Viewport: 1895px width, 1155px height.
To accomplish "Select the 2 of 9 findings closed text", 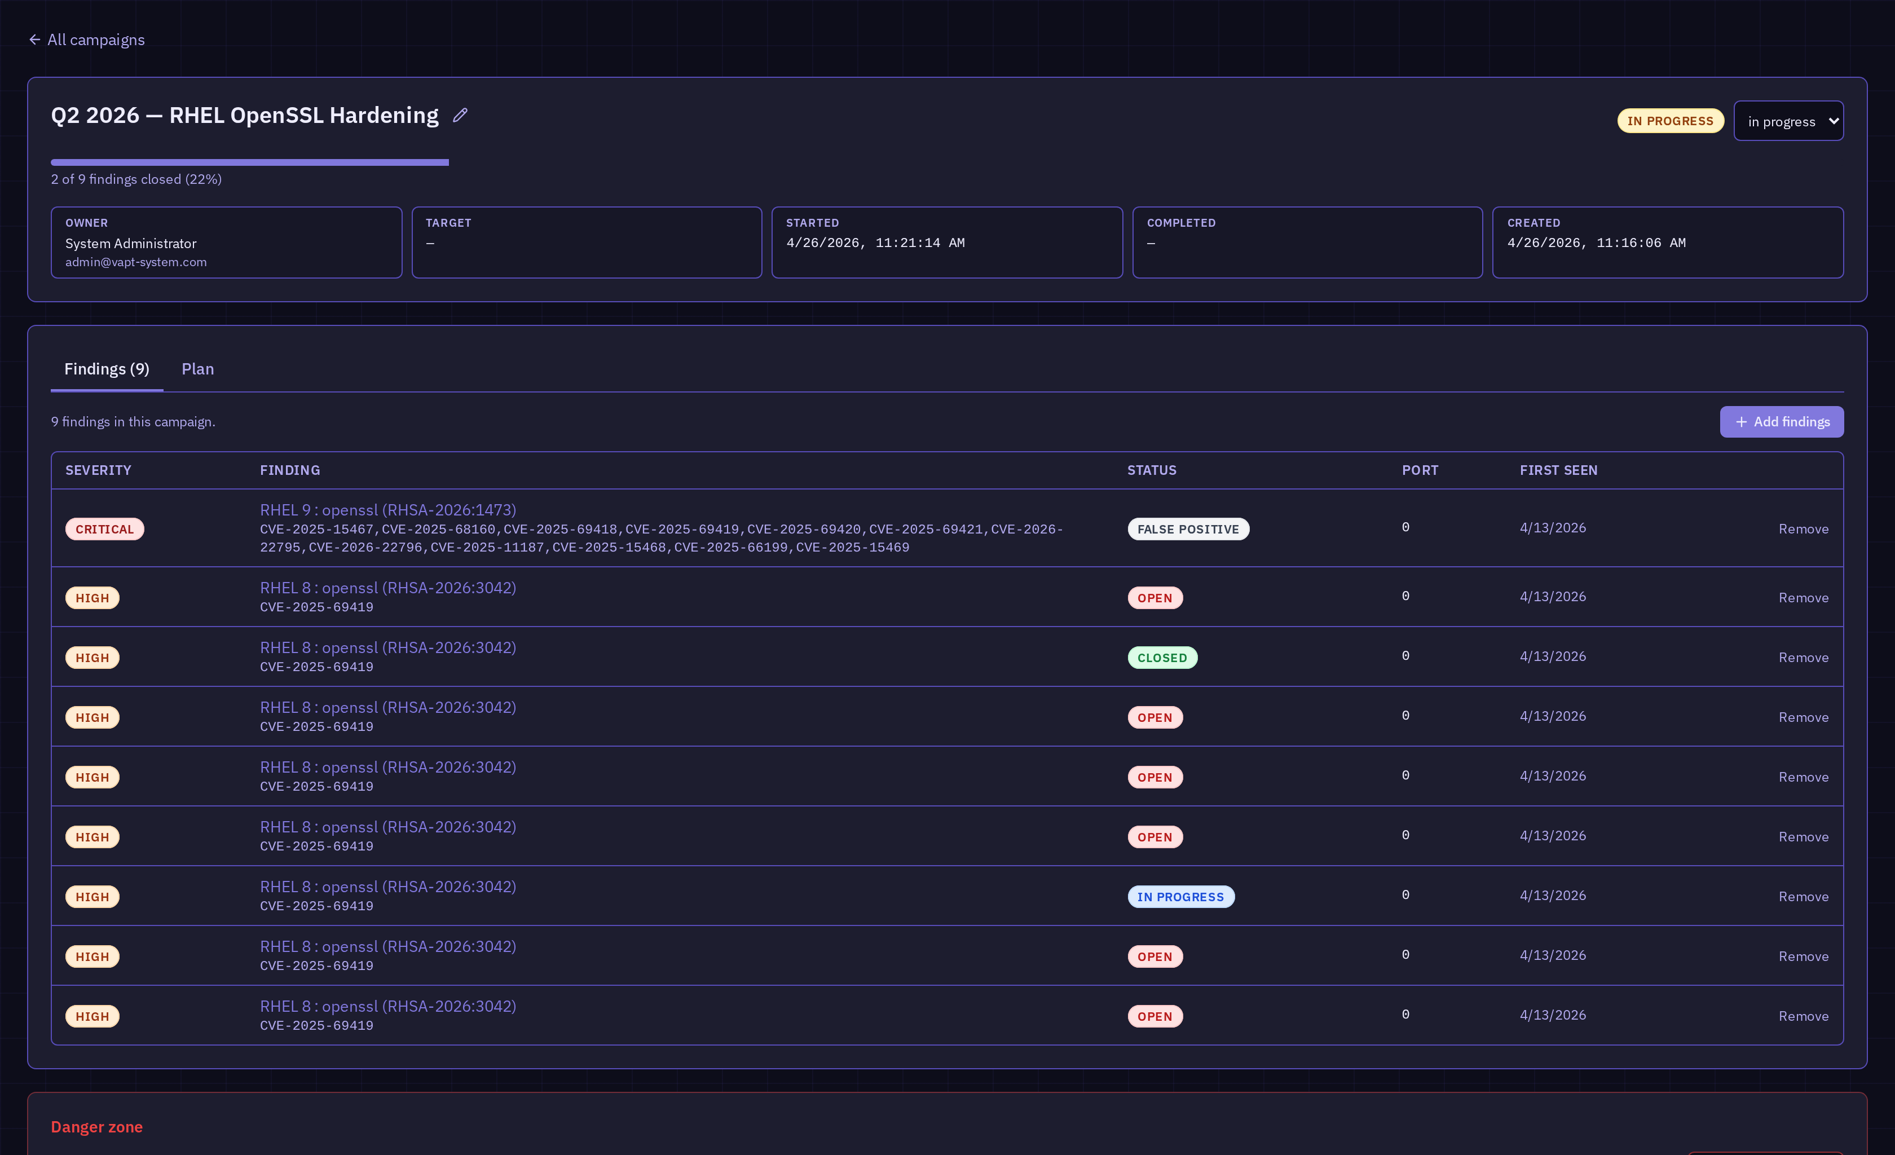I will [x=136, y=179].
